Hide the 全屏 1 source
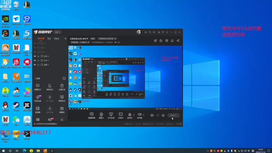Screen dimensions: 272x153 35,65
